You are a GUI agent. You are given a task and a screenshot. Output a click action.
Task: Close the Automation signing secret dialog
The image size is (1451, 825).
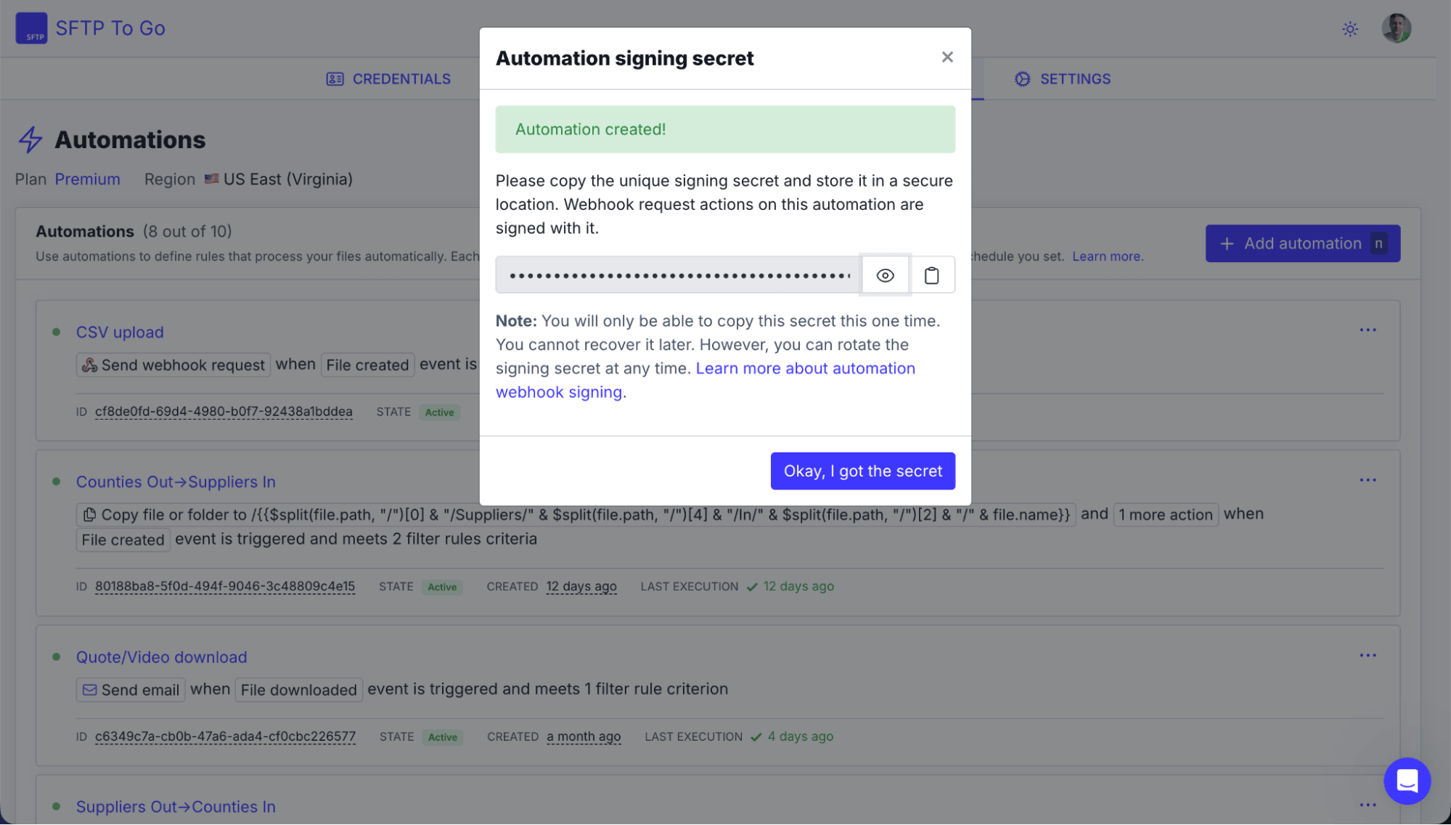click(947, 57)
